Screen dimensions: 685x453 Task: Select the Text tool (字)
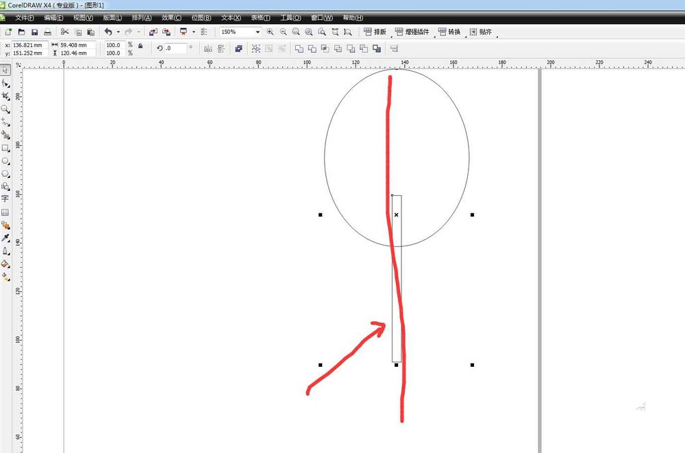click(5, 199)
